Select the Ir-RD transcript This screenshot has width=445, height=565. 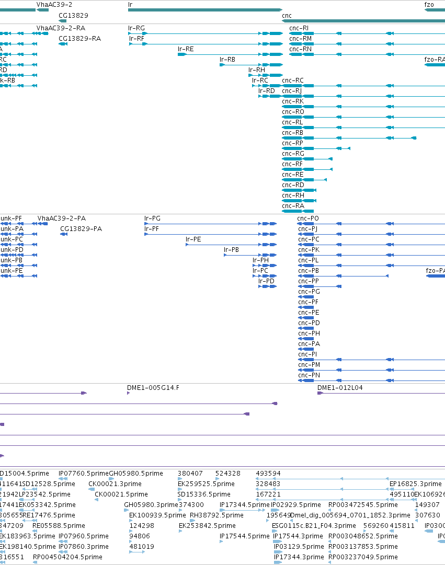[267, 91]
